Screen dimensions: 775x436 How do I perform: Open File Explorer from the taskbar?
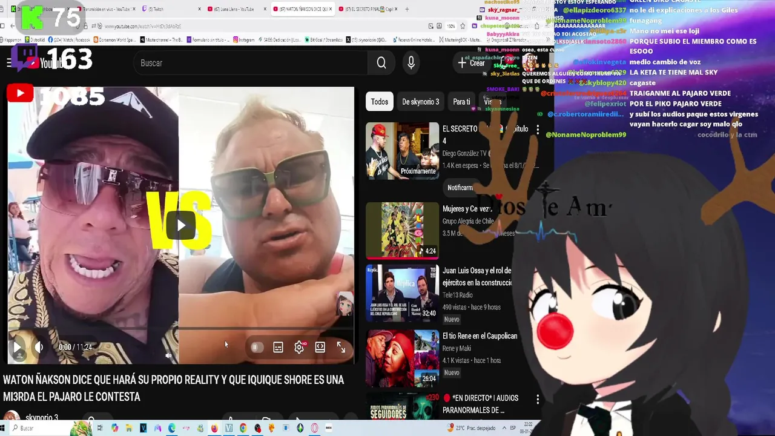(x=129, y=428)
